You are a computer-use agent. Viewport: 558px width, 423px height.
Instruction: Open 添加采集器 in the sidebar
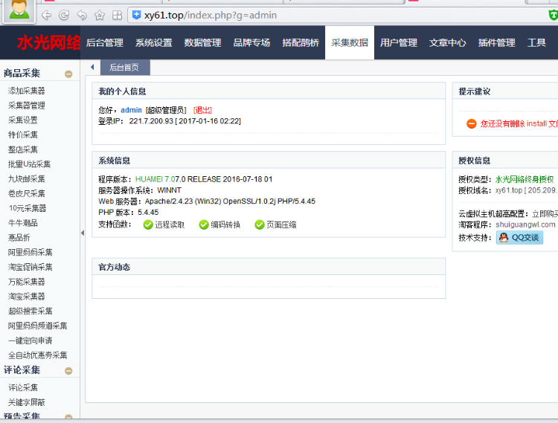pos(27,91)
